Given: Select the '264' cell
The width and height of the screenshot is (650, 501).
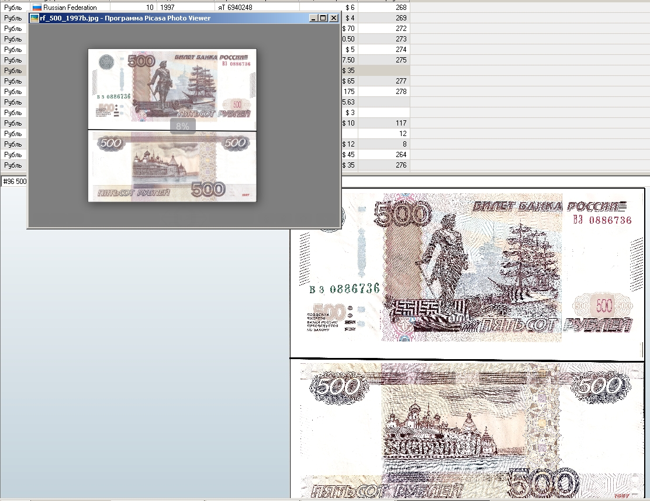Looking at the screenshot, I should coord(384,154).
